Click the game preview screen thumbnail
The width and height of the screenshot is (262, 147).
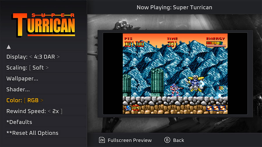pos(175,74)
